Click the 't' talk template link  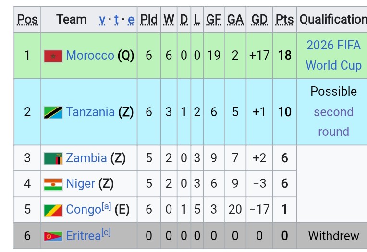coord(116,20)
